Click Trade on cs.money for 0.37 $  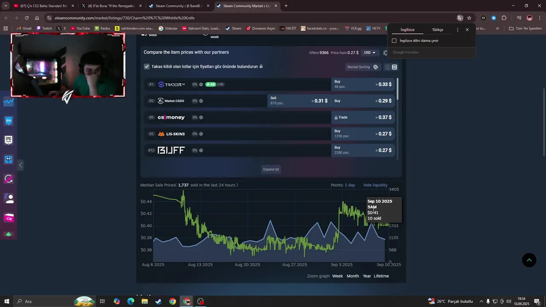[x=363, y=117]
